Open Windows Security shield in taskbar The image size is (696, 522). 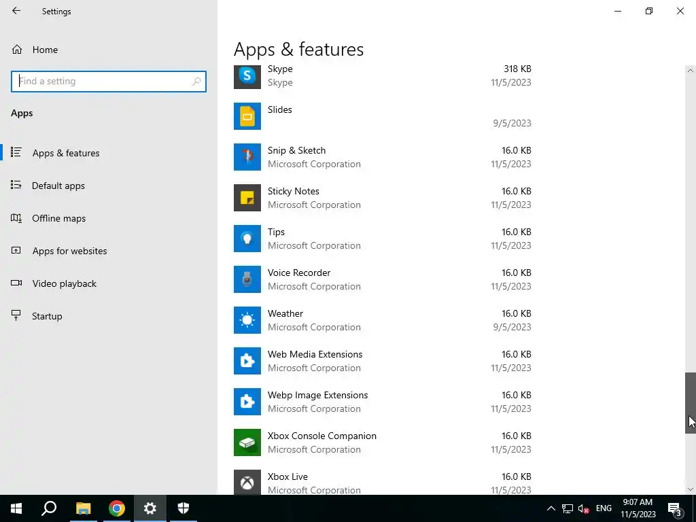click(x=184, y=508)
